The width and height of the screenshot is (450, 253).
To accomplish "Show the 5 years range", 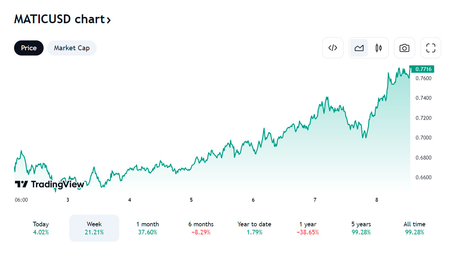I will (361, 228).
